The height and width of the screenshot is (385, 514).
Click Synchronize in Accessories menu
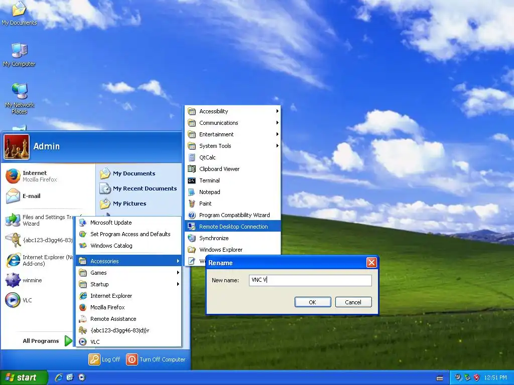(233, 238)
